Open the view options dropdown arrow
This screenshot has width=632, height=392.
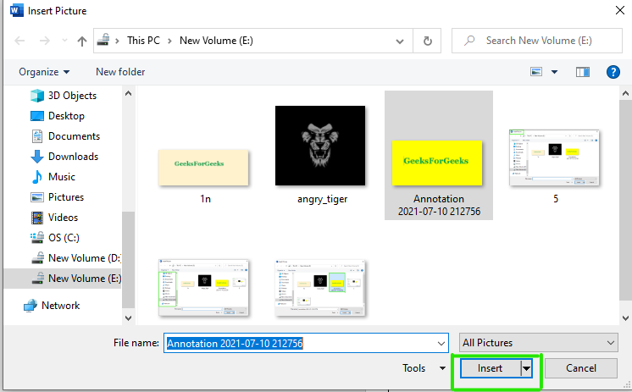pyautogui.click(x=554, y=72)
